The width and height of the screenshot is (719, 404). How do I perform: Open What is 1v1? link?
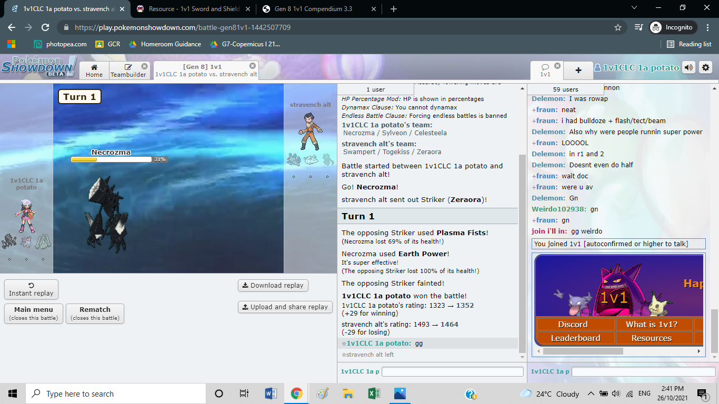click(652, 324)
